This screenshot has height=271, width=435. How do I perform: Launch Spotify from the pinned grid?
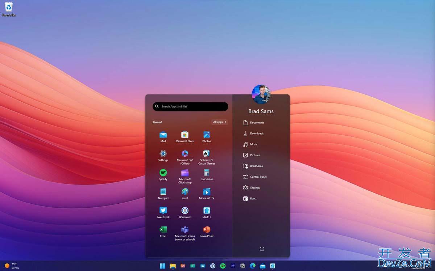coord(163,174)
